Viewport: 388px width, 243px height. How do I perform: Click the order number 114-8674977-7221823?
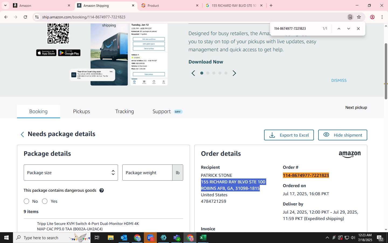[x=306, y=175]
